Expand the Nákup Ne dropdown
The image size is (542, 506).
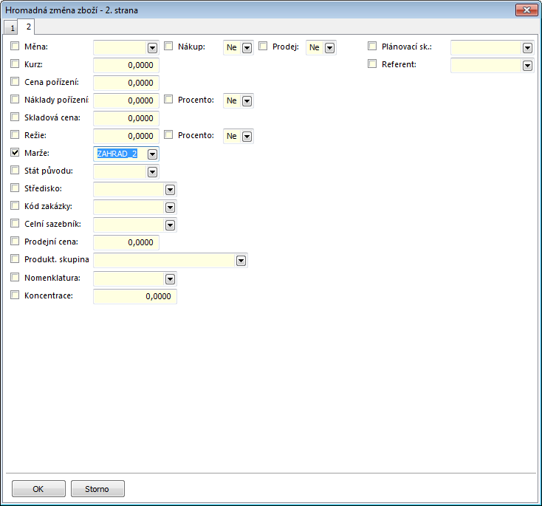click(x=247, y=48)
